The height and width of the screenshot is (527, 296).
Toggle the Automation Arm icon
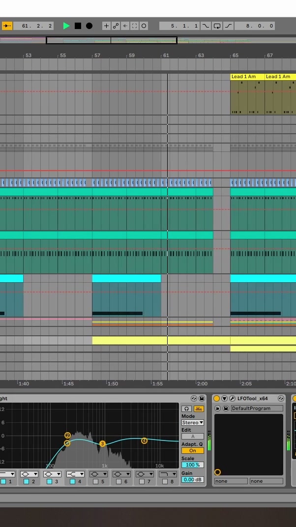tap(116, 26)
